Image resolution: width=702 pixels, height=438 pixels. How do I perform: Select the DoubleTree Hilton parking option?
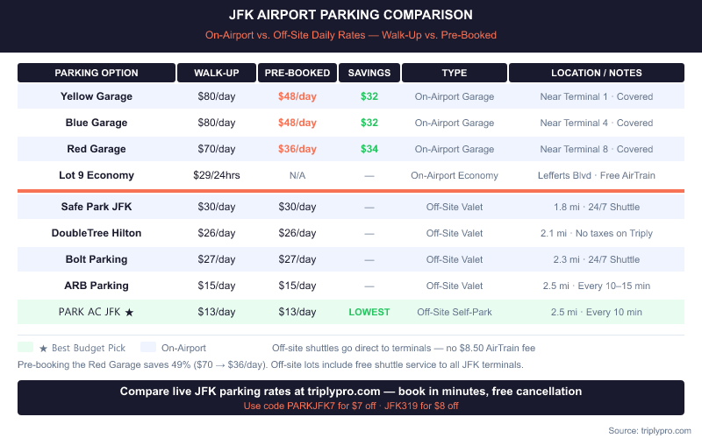pos(97,233)
